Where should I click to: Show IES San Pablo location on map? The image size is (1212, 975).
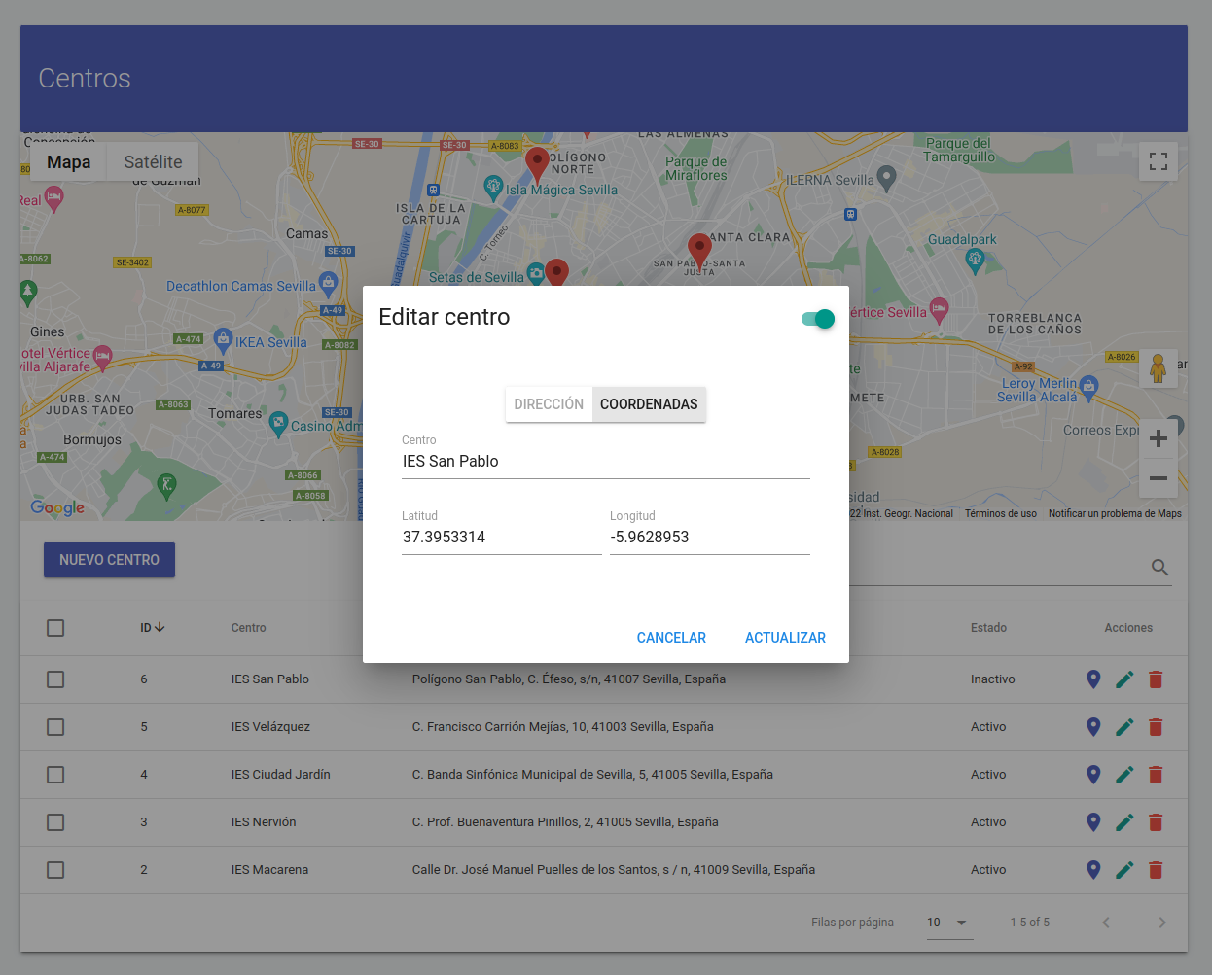click(1093, 679)
